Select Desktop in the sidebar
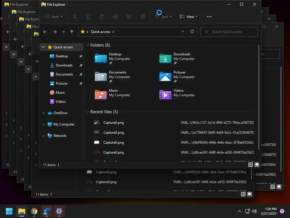Screen dimensions: 290x218 (61, 56)
